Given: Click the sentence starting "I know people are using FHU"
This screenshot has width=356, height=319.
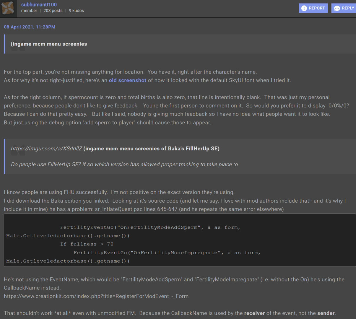Looking at the screenshot, I should coord(119,192).
